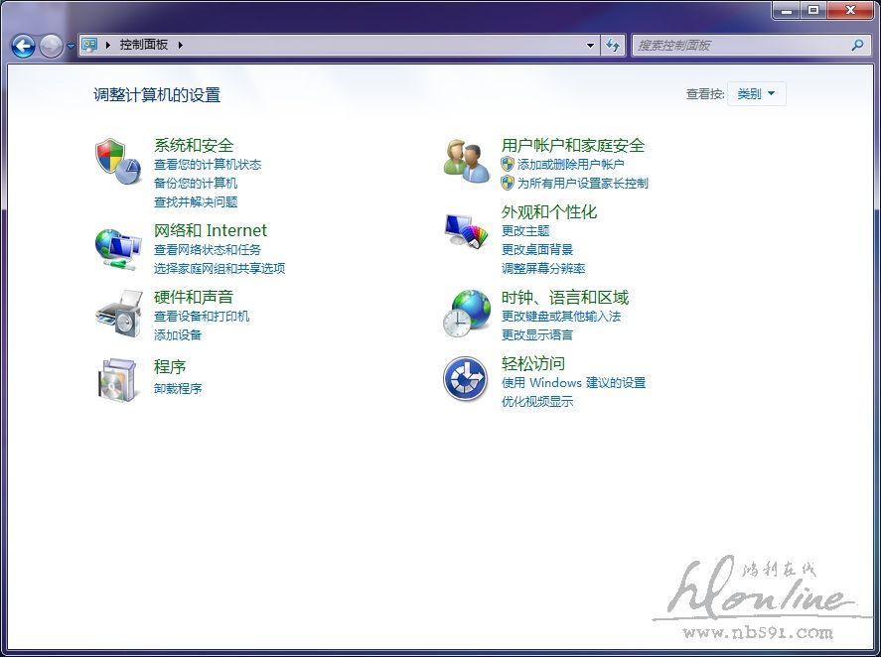
Task: Open the 卸载程序 link
Action: [178, 388]
